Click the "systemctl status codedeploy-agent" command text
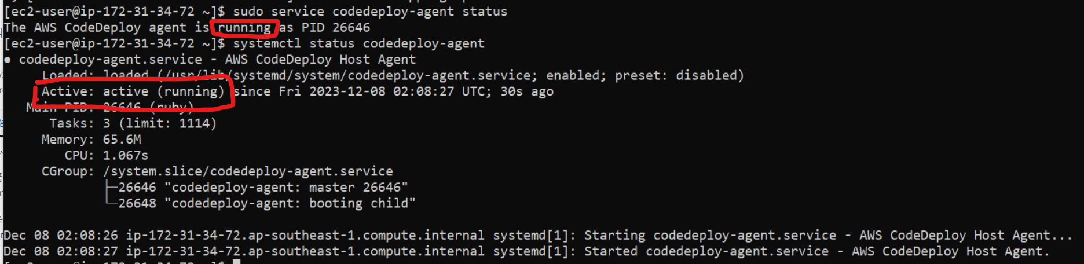This screenshot has height=264, width=1084. [358, 43]
